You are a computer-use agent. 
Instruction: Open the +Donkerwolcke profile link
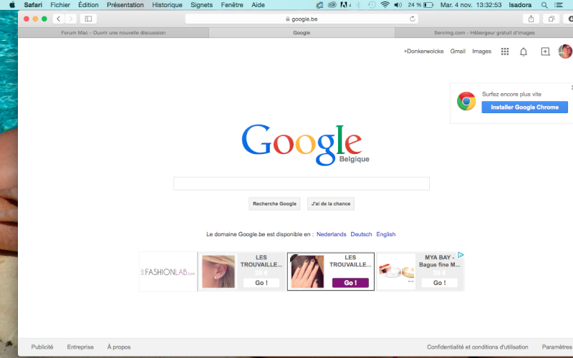(x=423, y=51)
